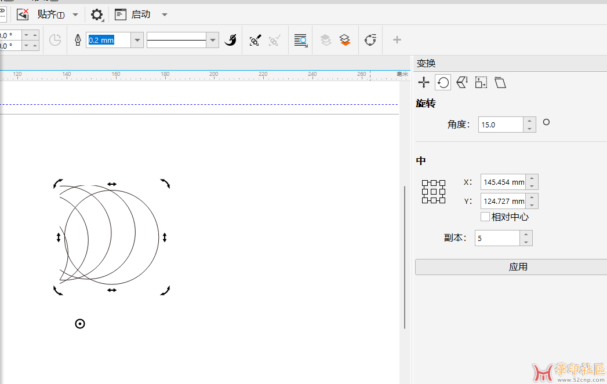Image resolution: width=607 pixels, height=384 pixels.
Task: Click the Copies field showing 5
Action: click(497, 238)
